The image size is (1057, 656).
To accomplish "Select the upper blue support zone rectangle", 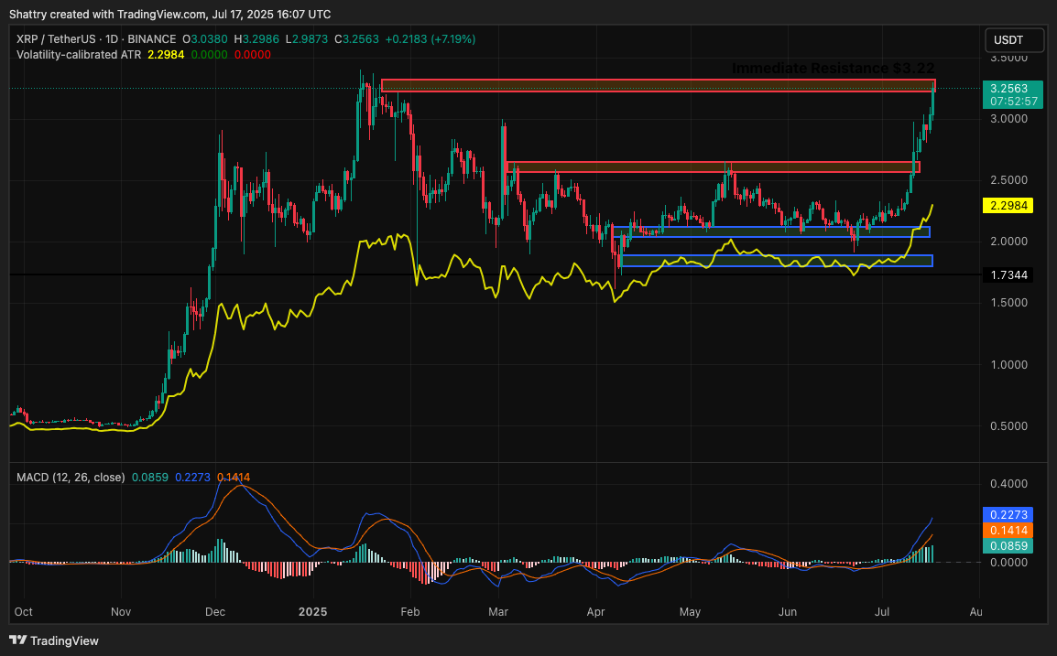I will point(769,231).
